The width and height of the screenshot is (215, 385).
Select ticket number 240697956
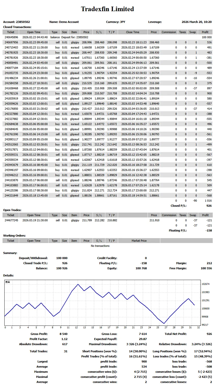(11, 42)
